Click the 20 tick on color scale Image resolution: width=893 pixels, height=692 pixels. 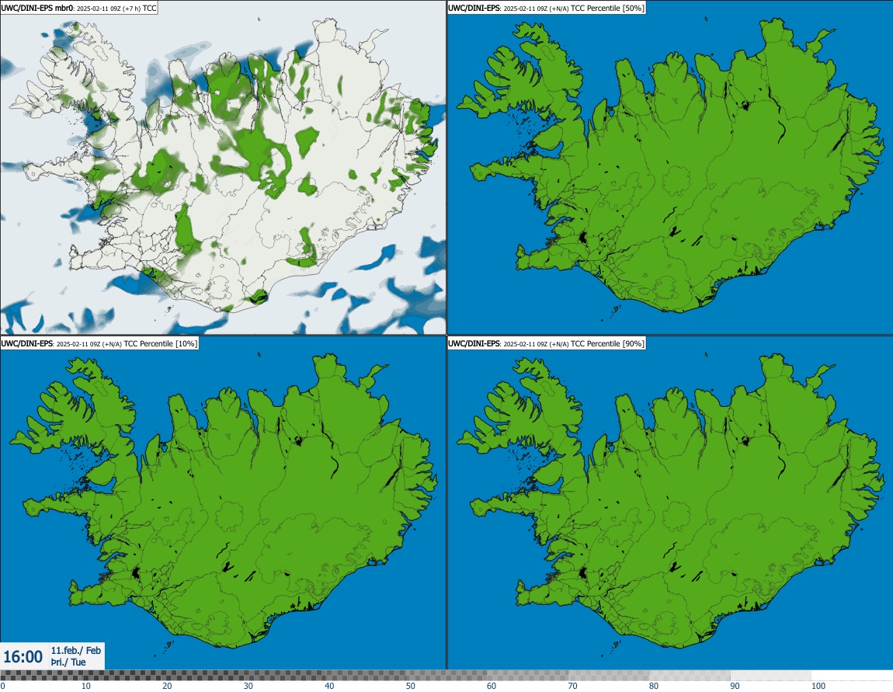pos(167,687)
